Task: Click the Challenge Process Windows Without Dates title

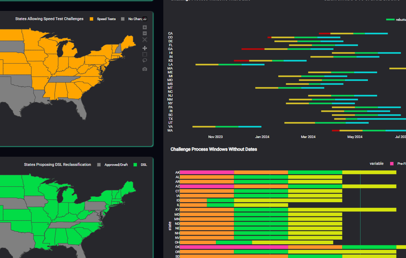Action: pos(213,149)
